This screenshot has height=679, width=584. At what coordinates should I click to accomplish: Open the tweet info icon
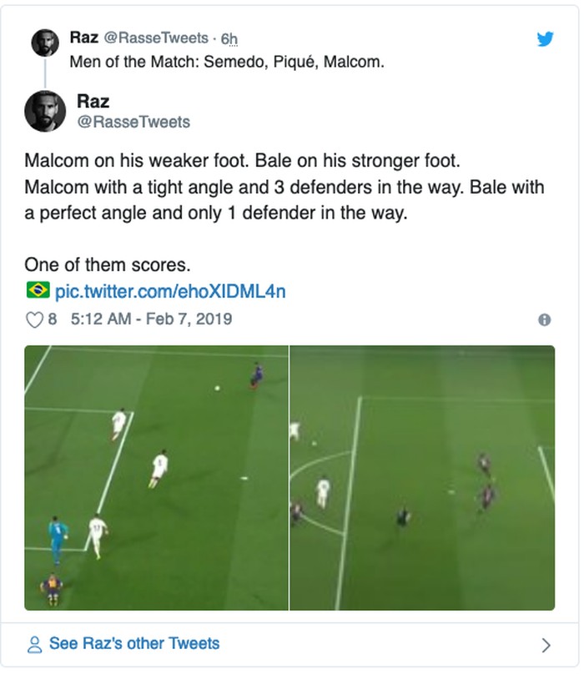point(544,319)
